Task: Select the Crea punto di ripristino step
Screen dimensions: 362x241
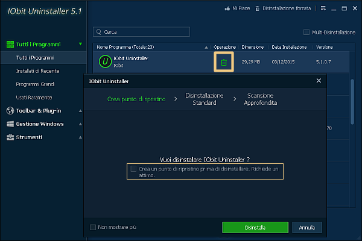Action: point(136,99)
